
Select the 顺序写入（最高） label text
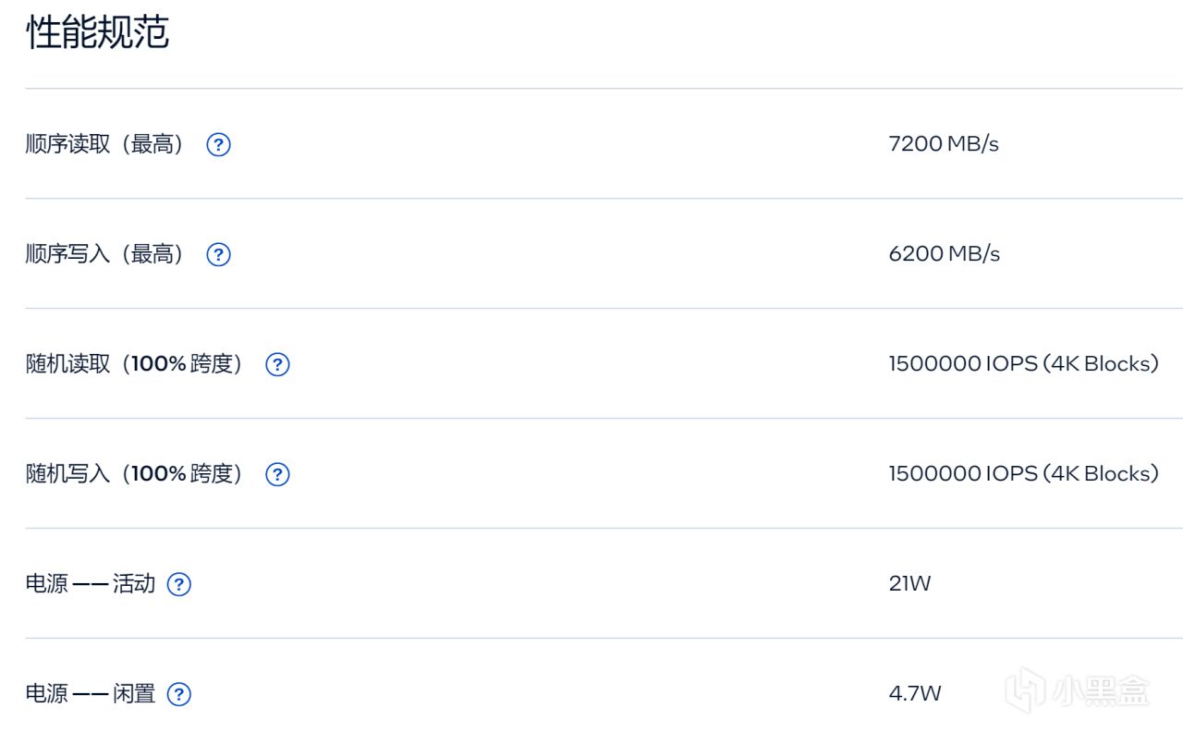[104, 254]
